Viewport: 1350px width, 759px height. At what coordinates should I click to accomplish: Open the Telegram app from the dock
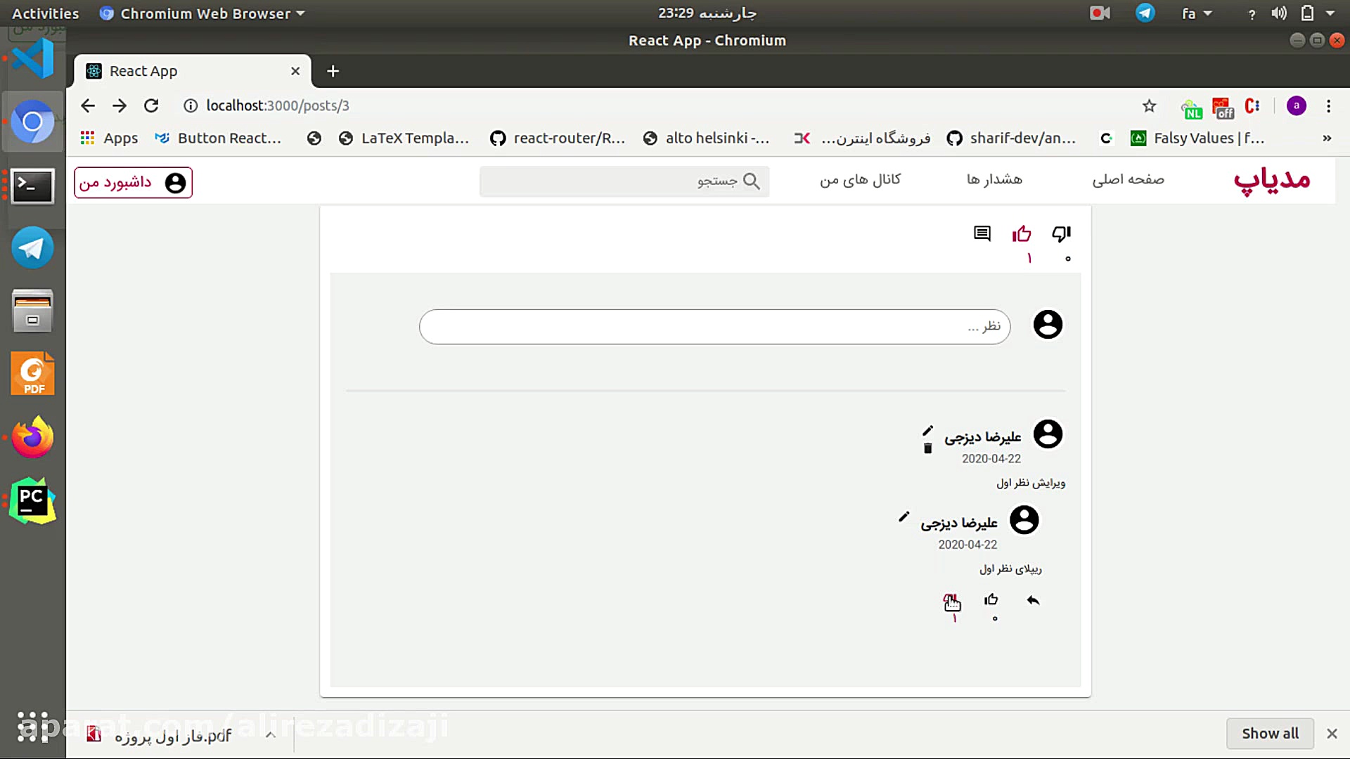click(x=32, y=247)
